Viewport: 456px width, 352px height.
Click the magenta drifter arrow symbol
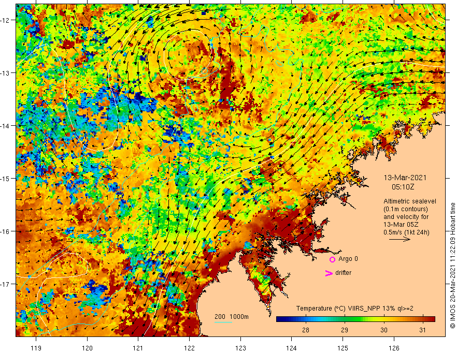(329, 273)
